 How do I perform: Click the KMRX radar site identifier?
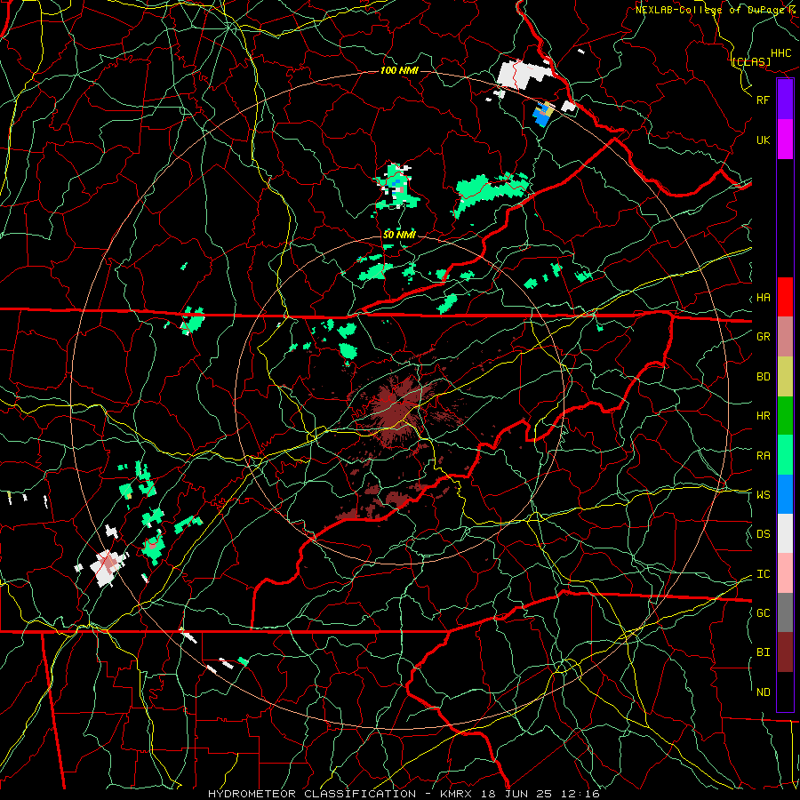[x=459, y=794]
